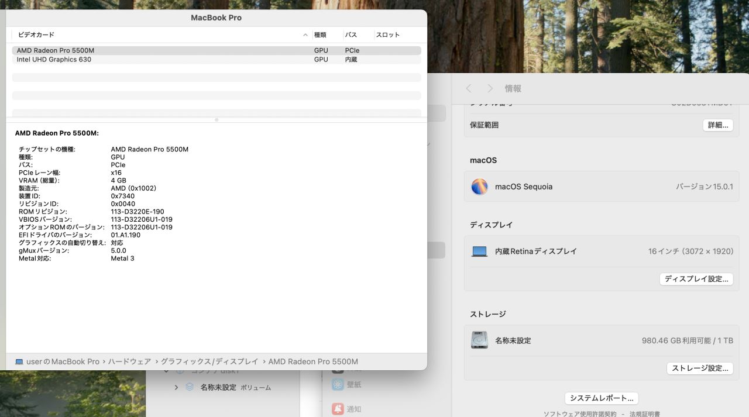Click グラフィックス/ディスプレイ in the path bar

point(209,362)
